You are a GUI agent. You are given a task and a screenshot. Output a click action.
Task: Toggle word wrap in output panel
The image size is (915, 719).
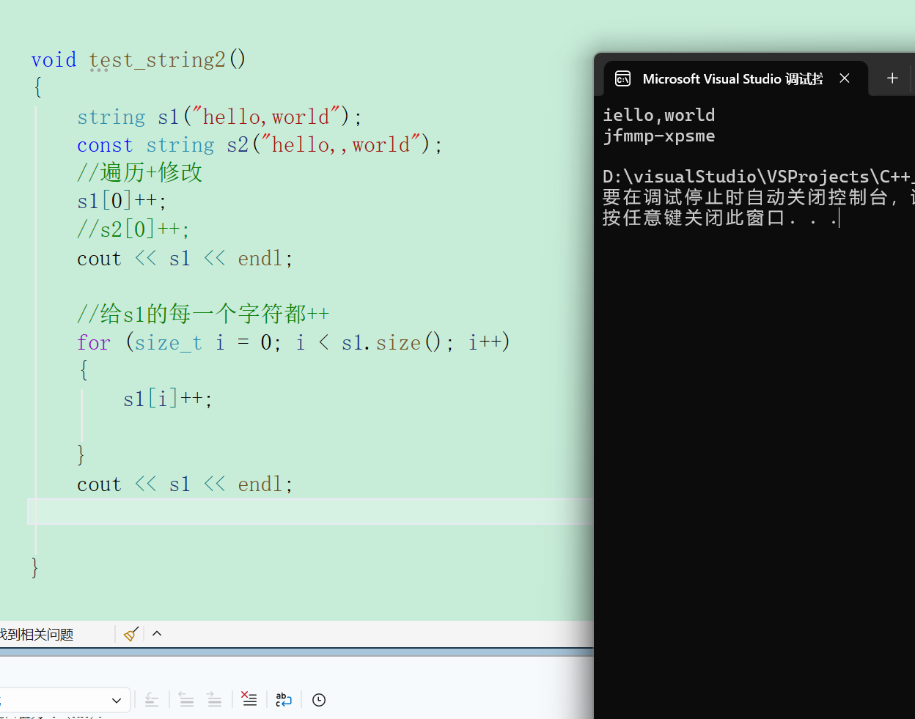[x=284, y=700]
